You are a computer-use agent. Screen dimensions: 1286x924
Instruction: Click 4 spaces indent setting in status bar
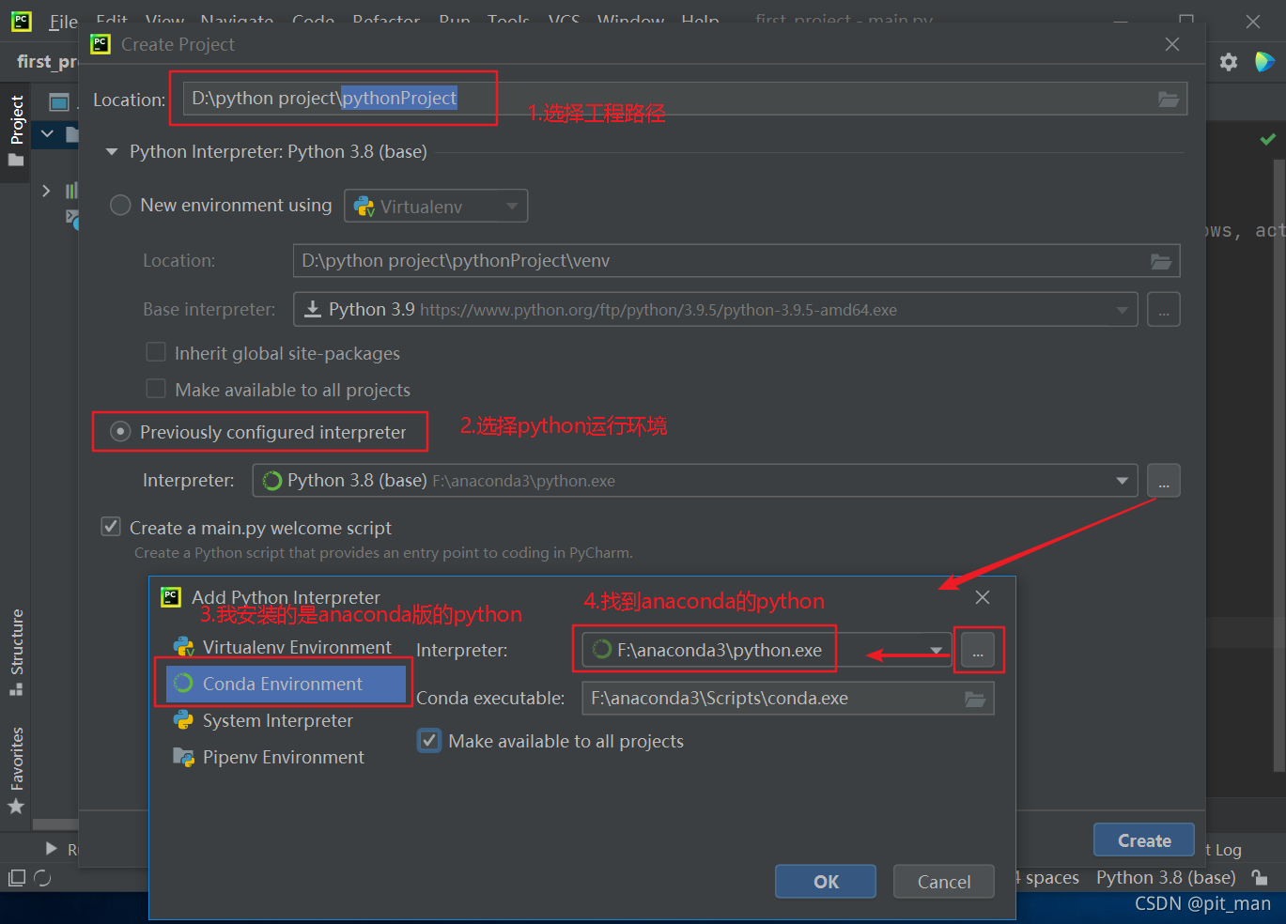pos(1046,877)
